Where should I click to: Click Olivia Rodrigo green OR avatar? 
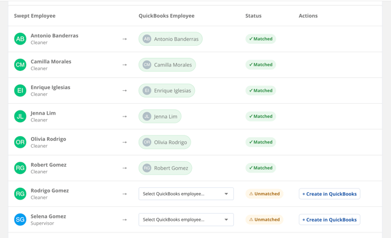(x=20, y=142)
